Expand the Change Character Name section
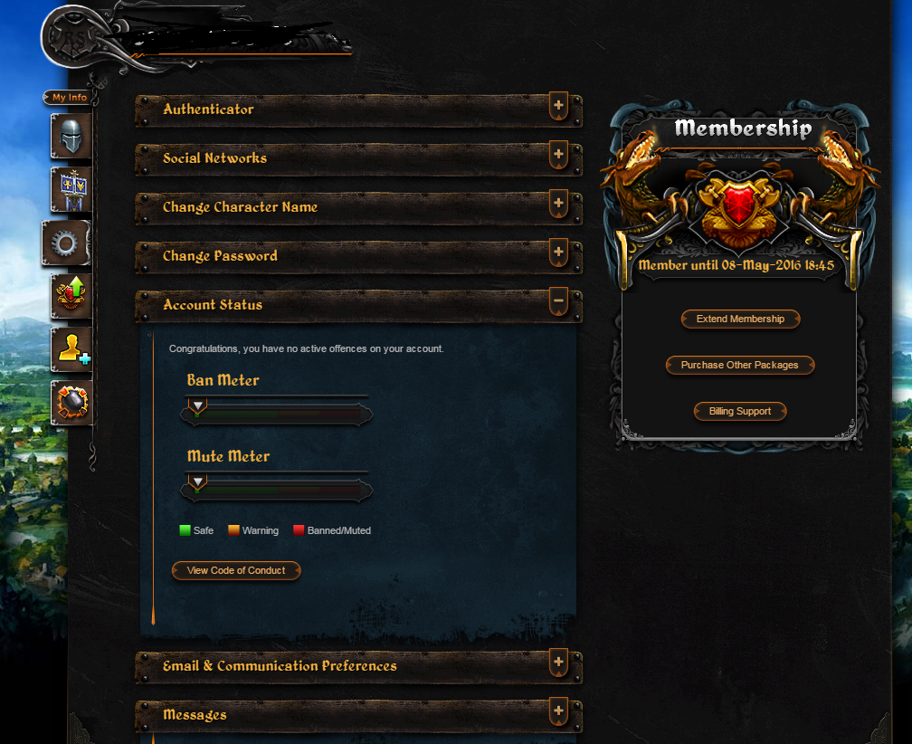Image resolution: width=912 pixels, height=744 pixels. [558, 204]
